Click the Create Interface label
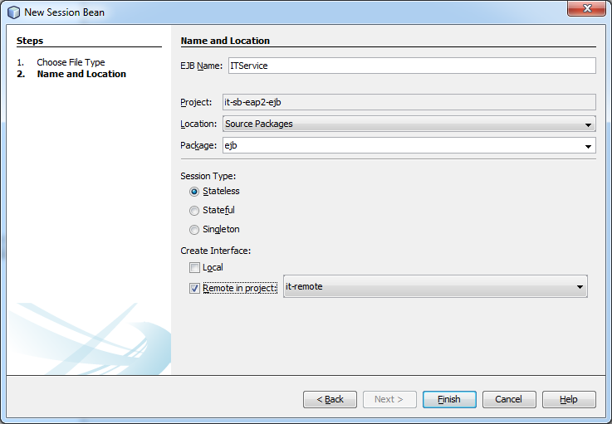Viewport: 612px width, 424px height. pyautogui.click(x=215, y=251)
